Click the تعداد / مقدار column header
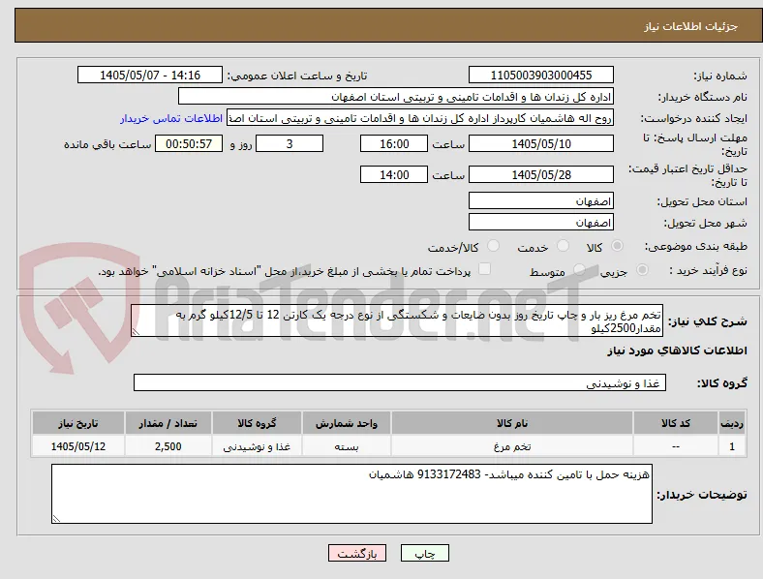Viewport: 763px width, 579px height. pyautogui.click(x=168, y=423)
